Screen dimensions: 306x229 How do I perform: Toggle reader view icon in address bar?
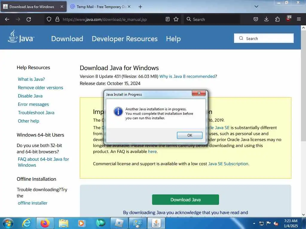167,19
